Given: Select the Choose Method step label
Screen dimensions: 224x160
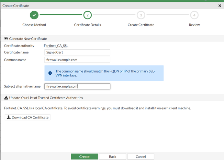Looking at the screenshot, I should 34,25.
